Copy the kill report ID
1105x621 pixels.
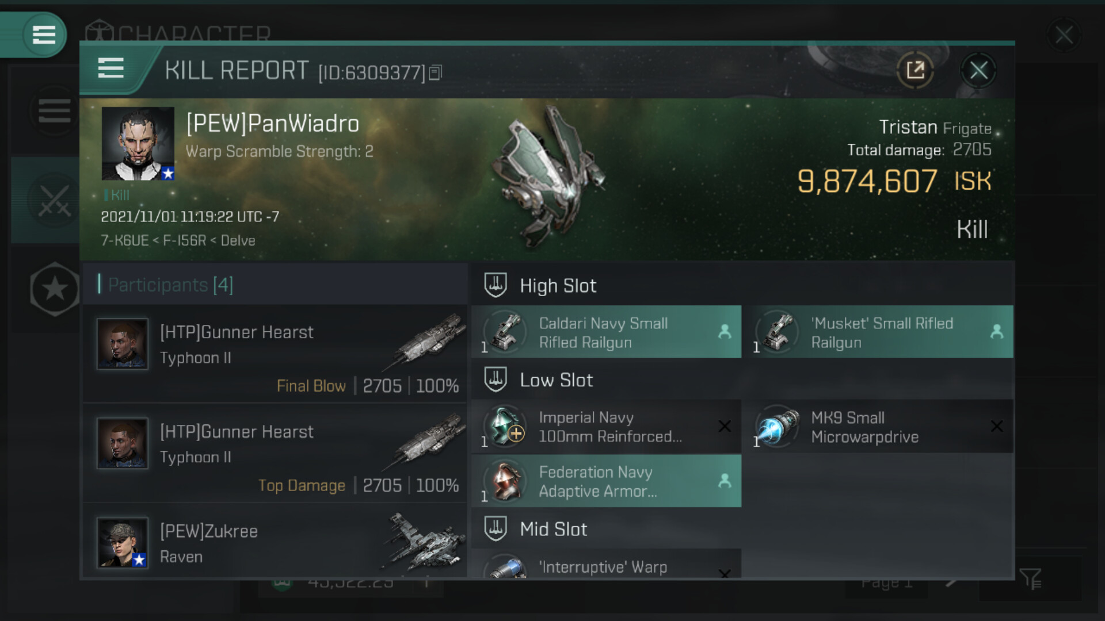click(436, 72)
